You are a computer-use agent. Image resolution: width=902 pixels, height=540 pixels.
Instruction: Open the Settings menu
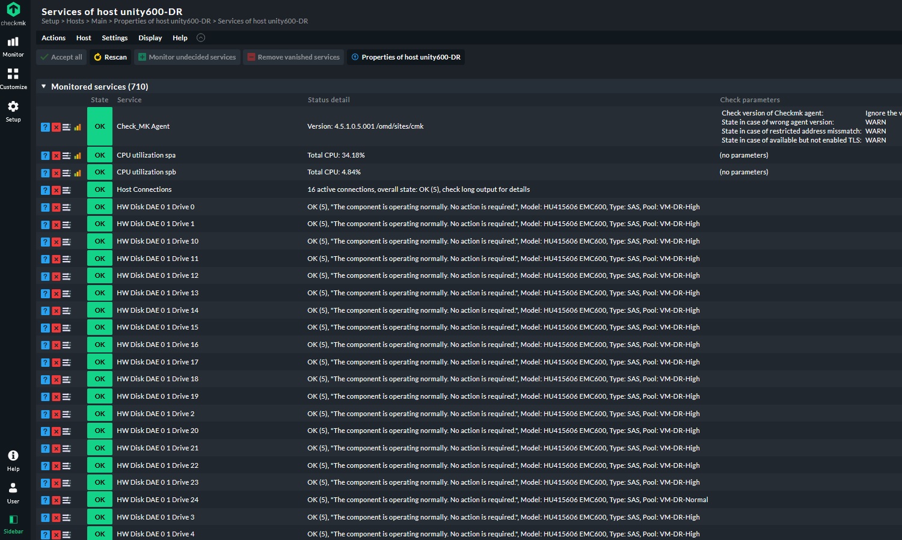point(114,38)
